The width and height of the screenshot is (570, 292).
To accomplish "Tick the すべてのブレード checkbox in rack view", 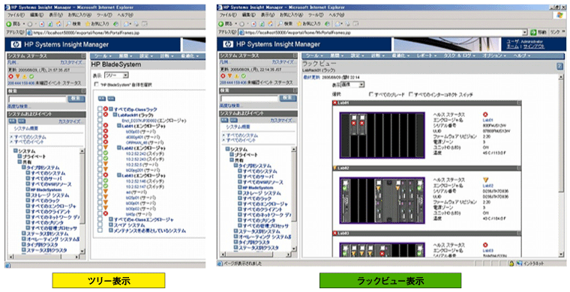I will point(371,94).
